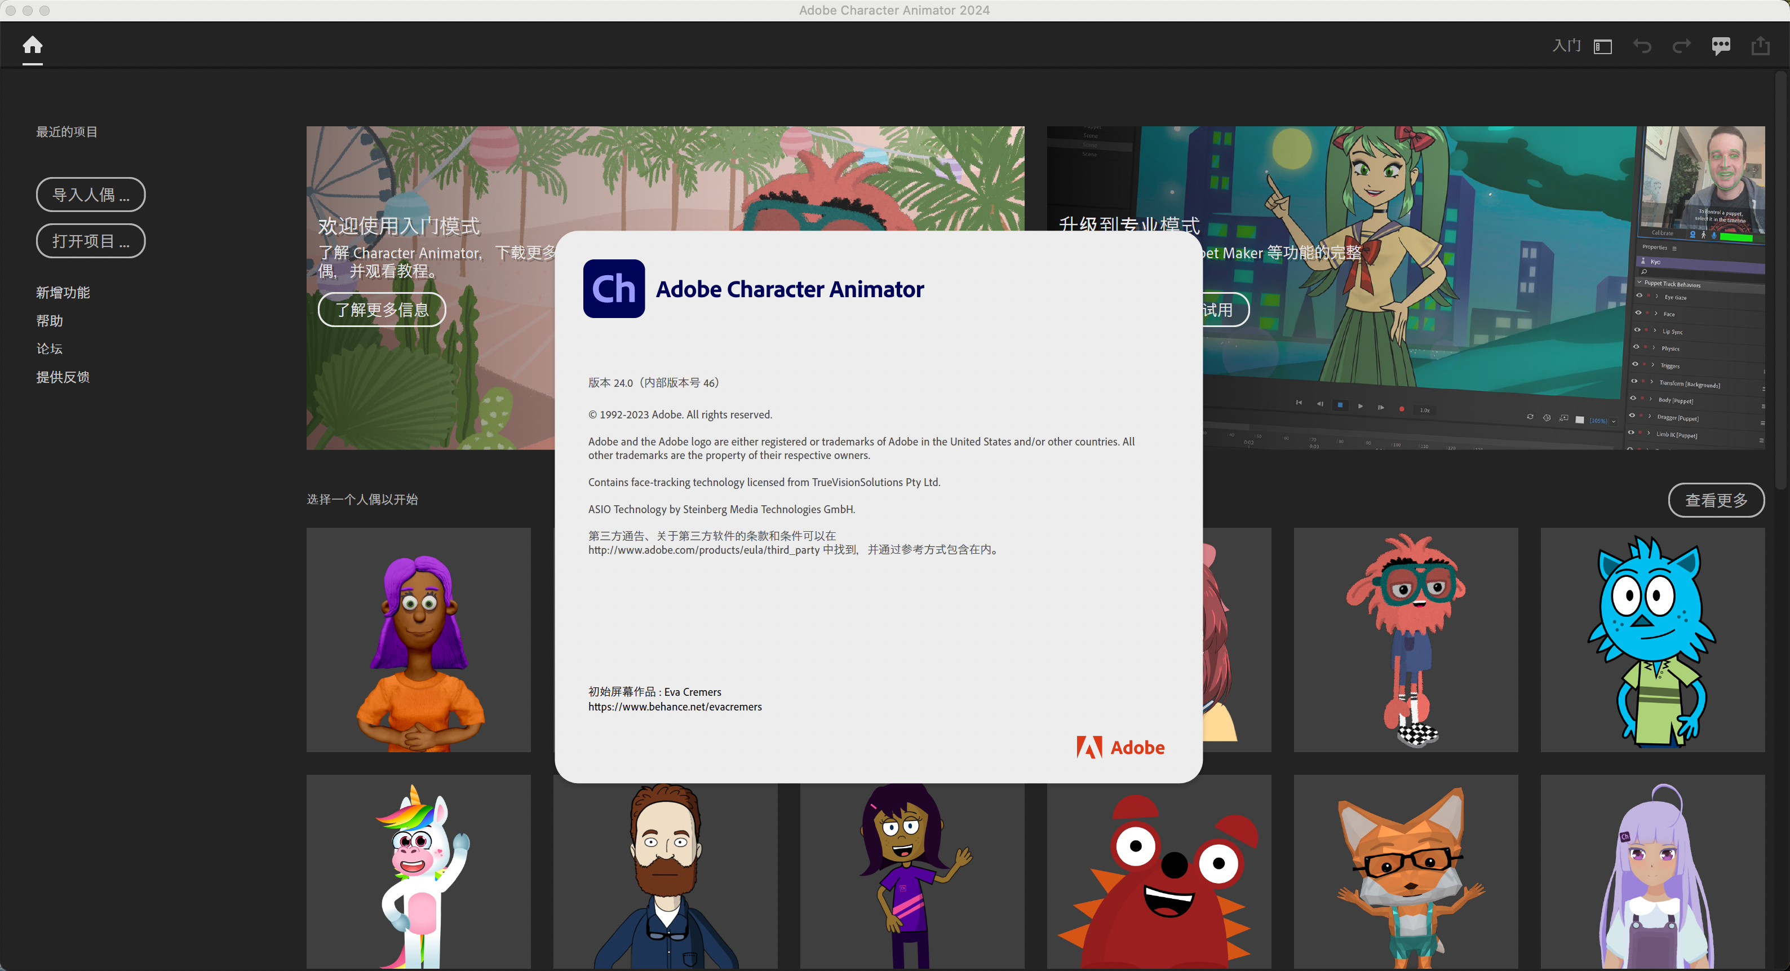1790x971 pixels.
Task: Switch to 入门 starter mode
Action: [1566, 46]
